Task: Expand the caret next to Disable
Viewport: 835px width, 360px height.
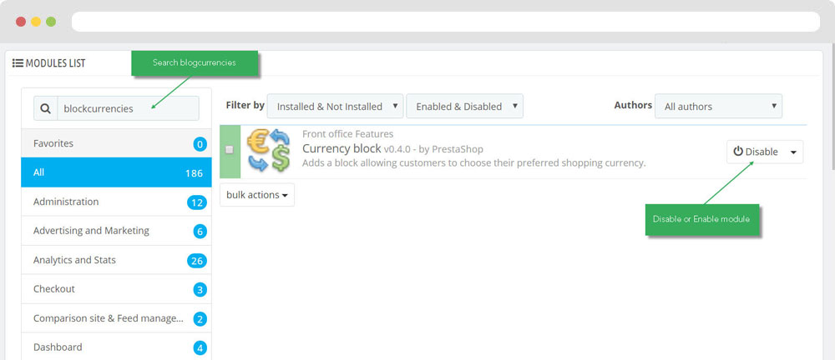Action: 792,152
